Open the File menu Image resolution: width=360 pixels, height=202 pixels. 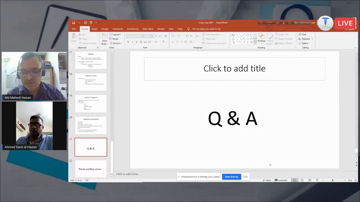[74, 29]
